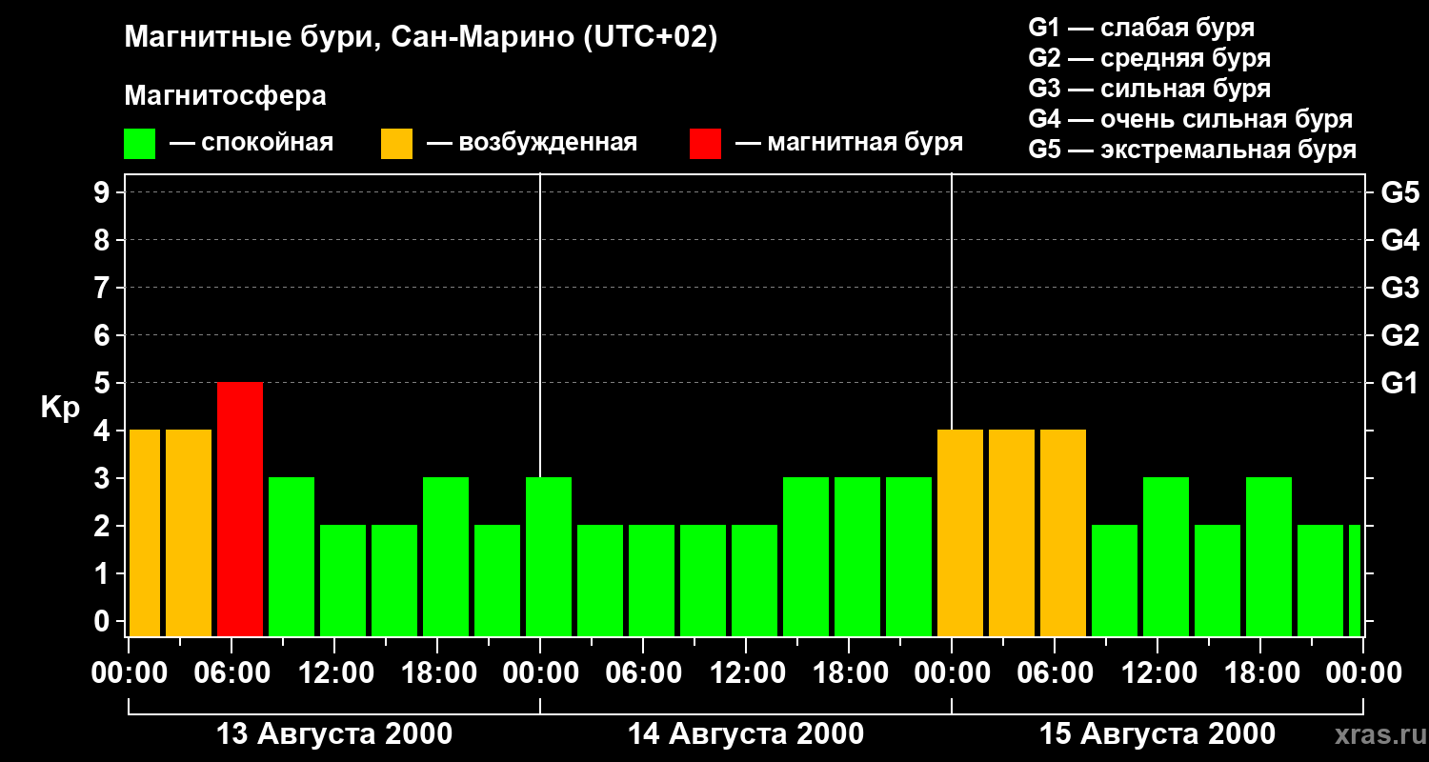
Task: Select the title "Магнитные бури, Сан-Марино (UTC+02)"
Action: click(x=420, y=38)
